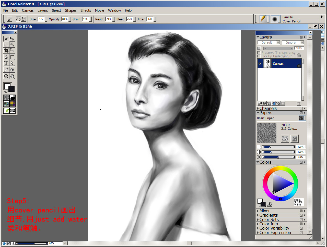Image resolution: width=327 pixels, height=247 pixels.
Task: Click the Canvas layer thumbnail
Action: coord(267,63)
